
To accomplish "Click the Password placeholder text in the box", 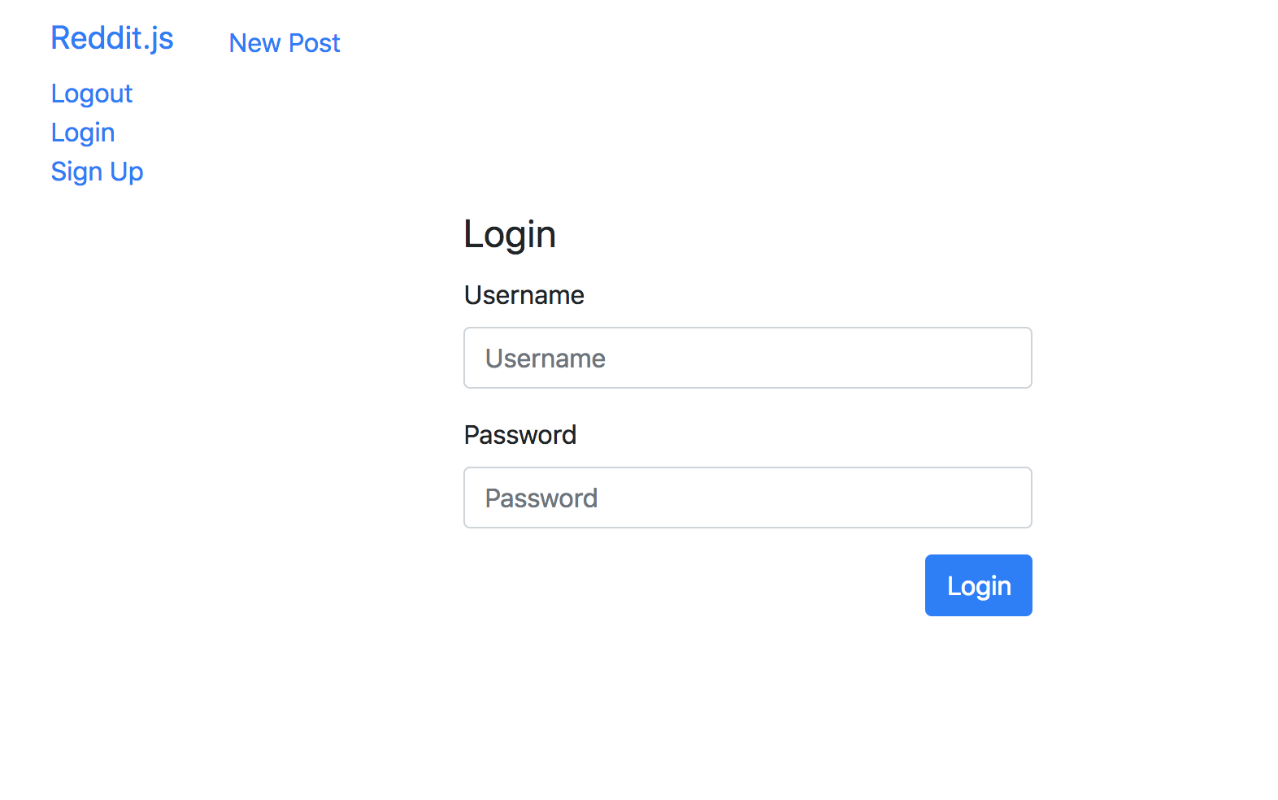I will 541,498.
